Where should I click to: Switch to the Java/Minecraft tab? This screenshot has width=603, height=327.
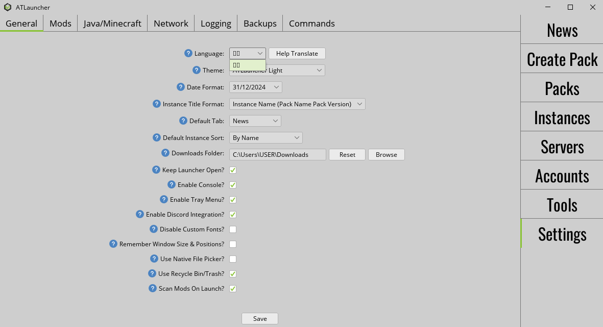point(112,24)
